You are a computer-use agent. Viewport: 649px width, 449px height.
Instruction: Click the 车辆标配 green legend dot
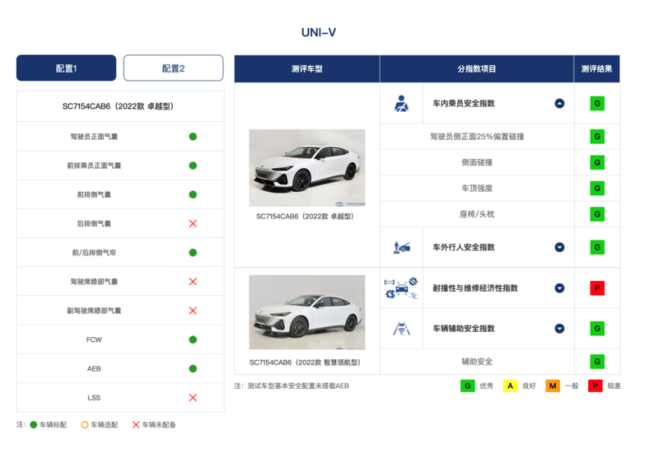34,425
